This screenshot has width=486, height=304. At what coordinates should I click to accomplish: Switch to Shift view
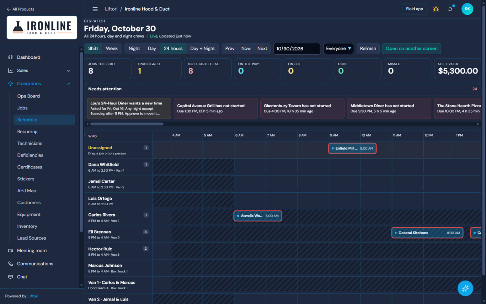click(93, 49)
